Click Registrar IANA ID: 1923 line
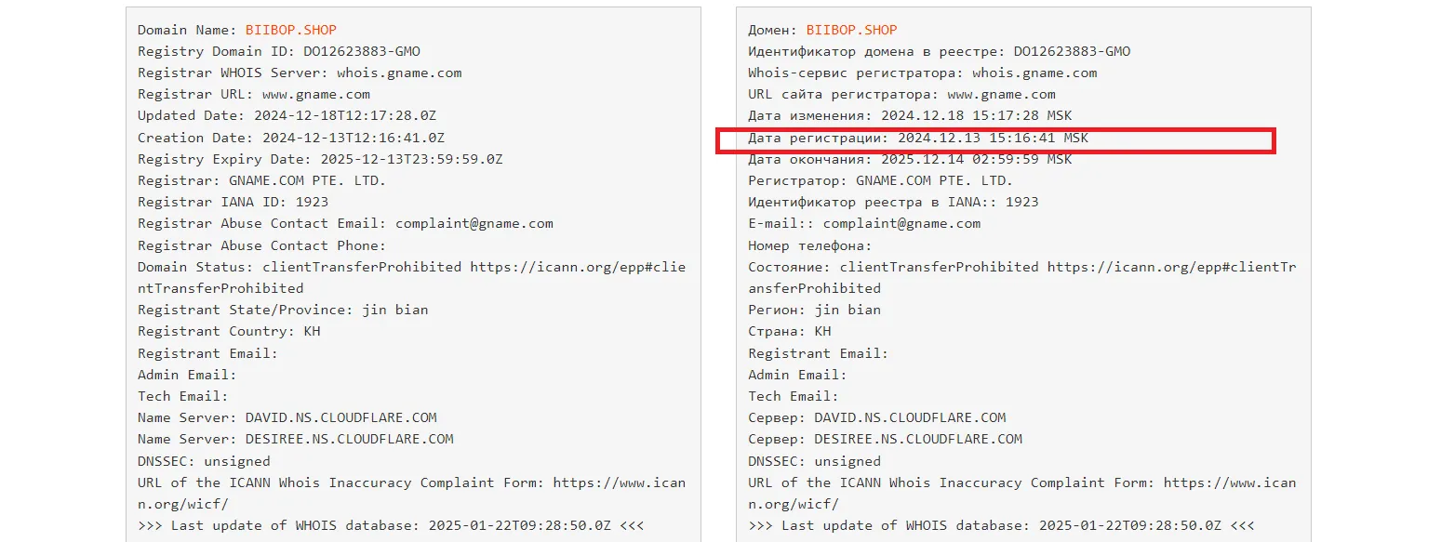 pos(233,202)
